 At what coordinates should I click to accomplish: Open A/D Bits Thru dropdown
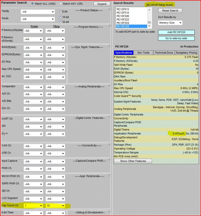(55, 102)
